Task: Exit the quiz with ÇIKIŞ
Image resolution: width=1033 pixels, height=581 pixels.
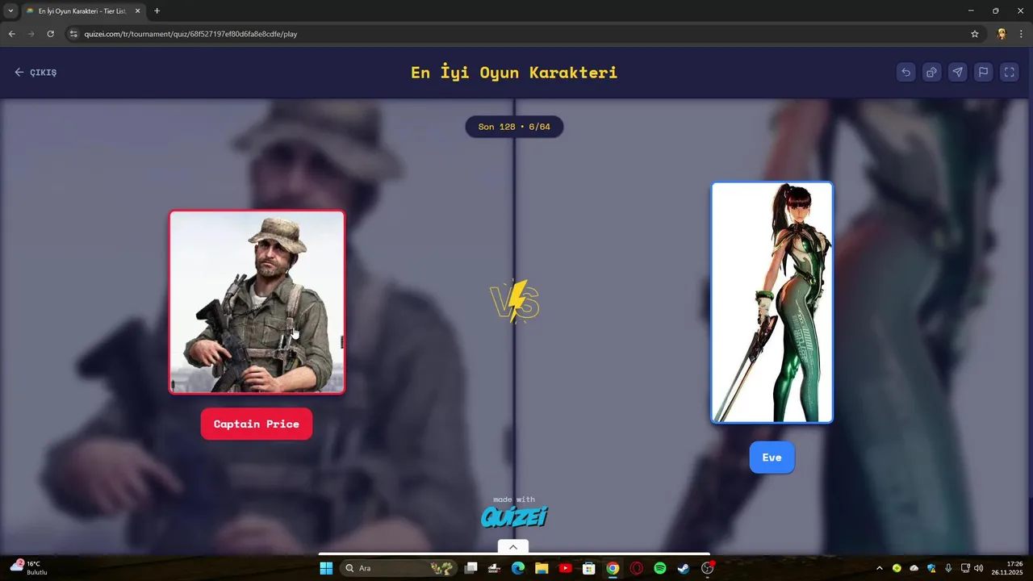Action: pyautogui.click(x=36, y=72)
